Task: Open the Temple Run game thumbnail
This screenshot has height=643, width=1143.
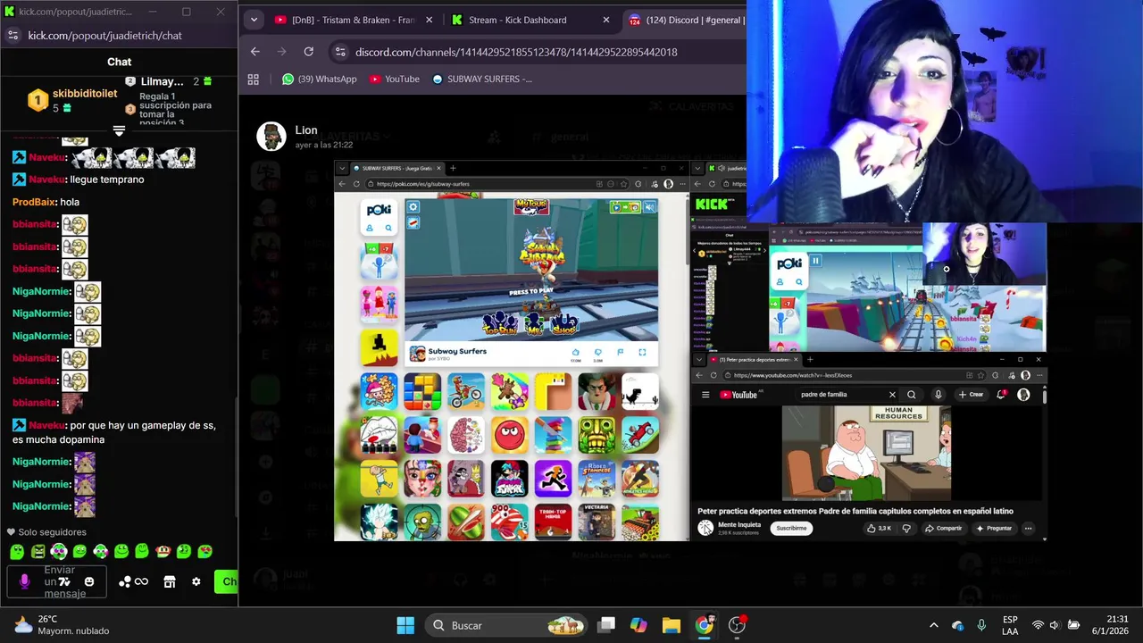Action: [597, 435]
